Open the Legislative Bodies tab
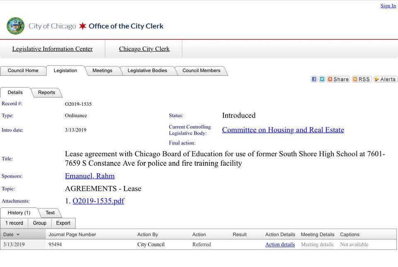Viewport: 398px width, 267px height. [x=147, y=70]
